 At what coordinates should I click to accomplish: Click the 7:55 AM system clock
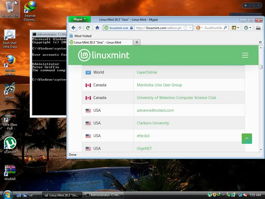[x=255, y=195]
